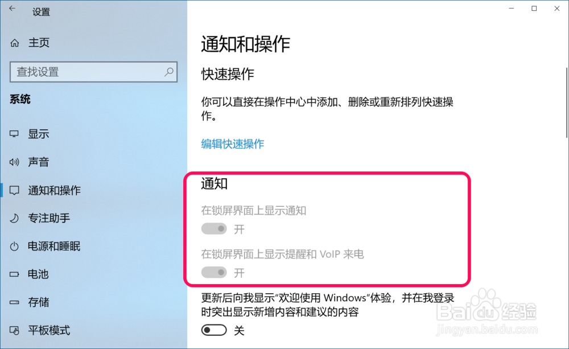Toggle the VoIP 来电 lock screen switch

point(214,272)
